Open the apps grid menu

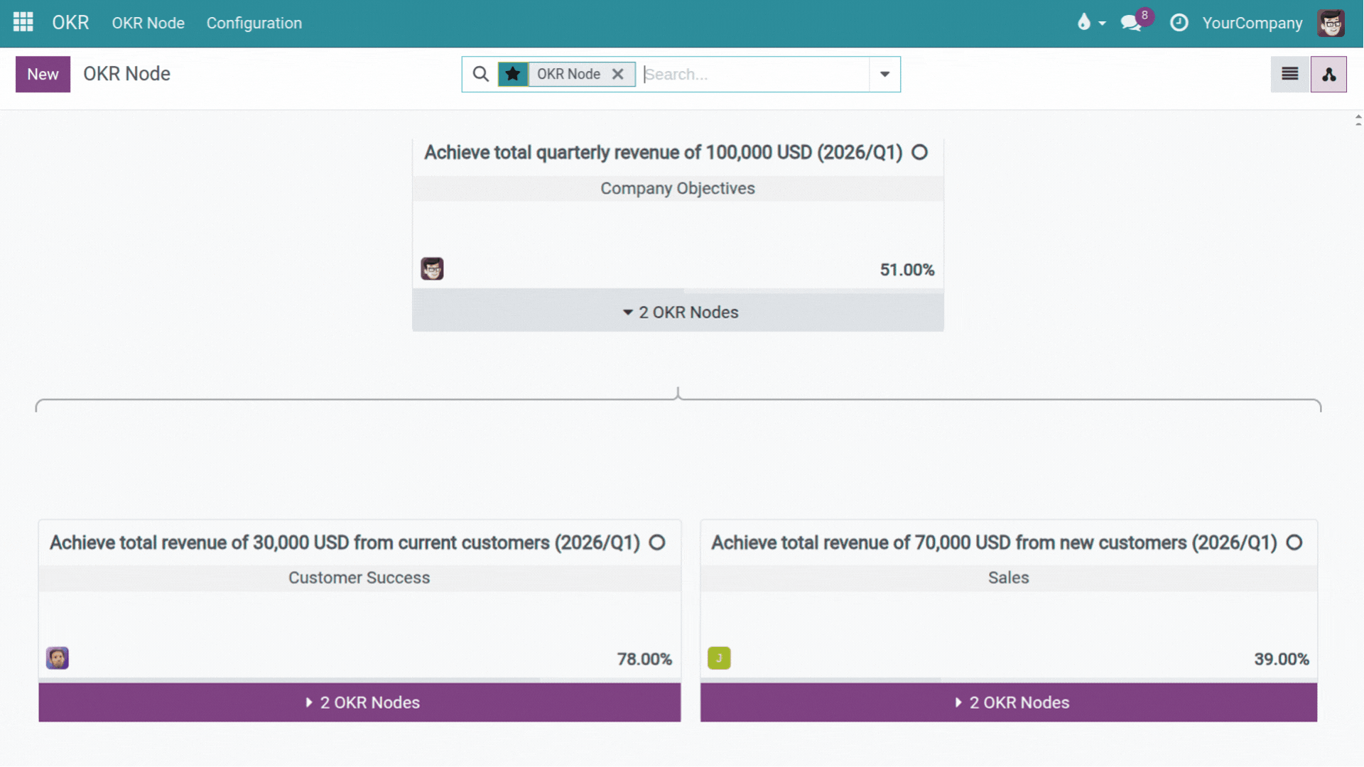point(23,22)
